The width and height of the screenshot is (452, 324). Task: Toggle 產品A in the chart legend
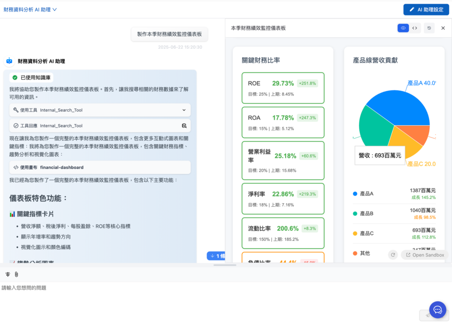366,194
